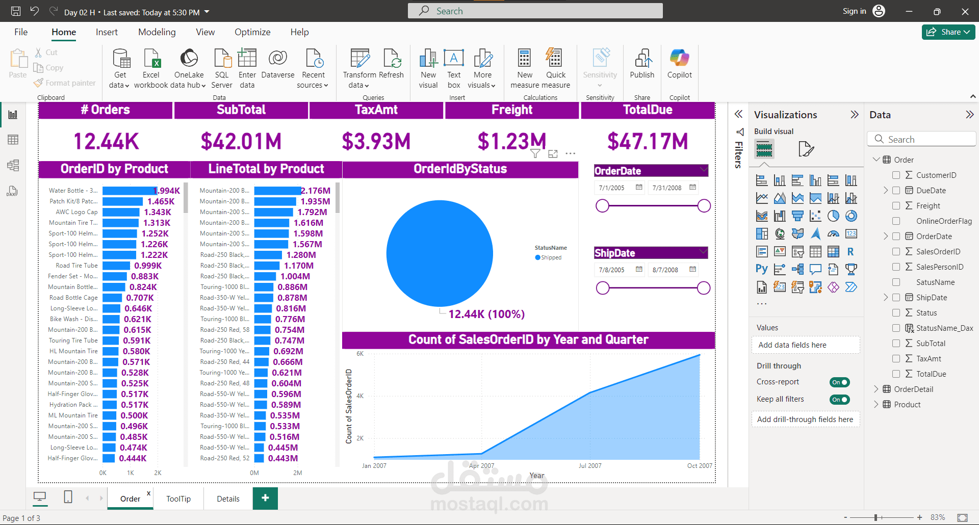Check the Freight field checkbox under Order
Screen dimensions: 979x525
[x=896, y=205]
